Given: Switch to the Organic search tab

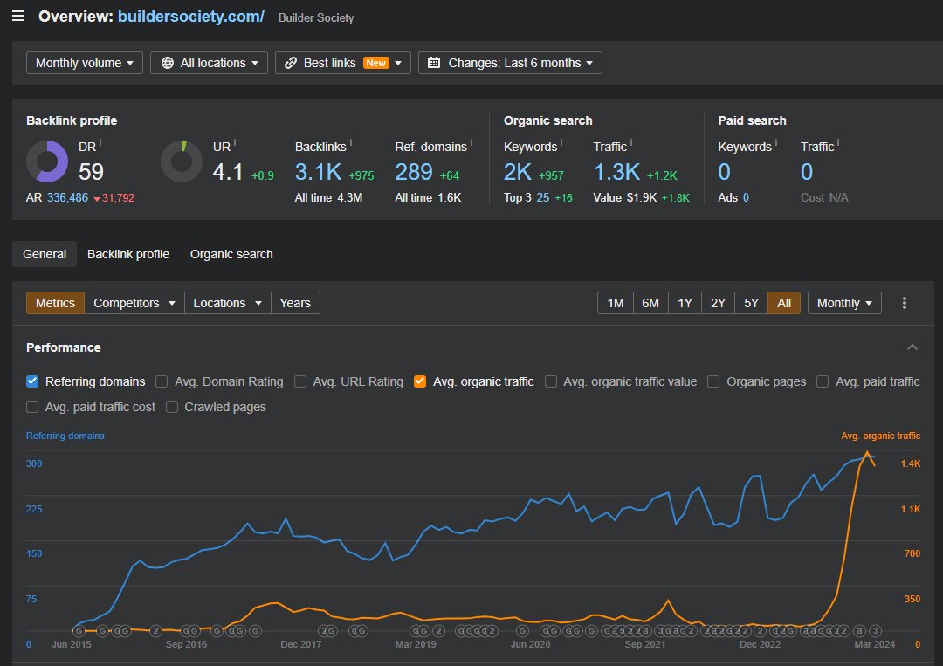Looking at the screenshot, I should 231,254.
